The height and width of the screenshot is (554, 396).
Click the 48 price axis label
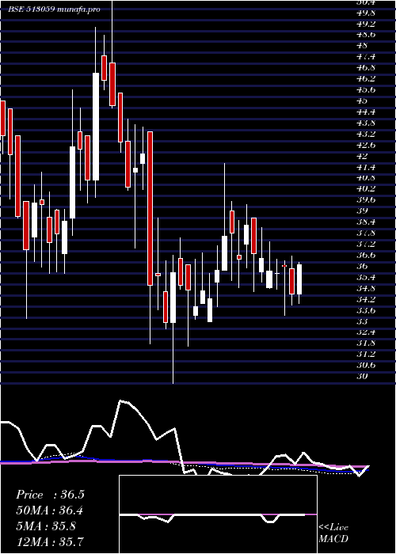[x=363, y=46]
